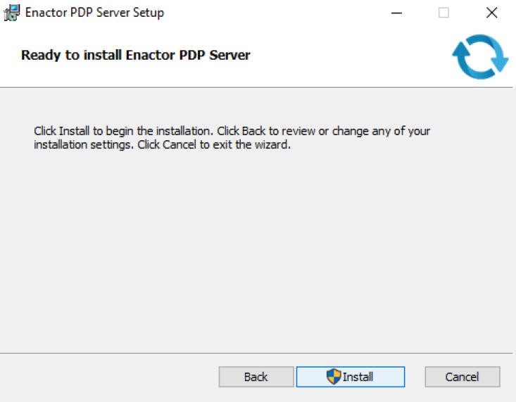
Task: Click the blank footer area left of Back
Action: [106, 377]
